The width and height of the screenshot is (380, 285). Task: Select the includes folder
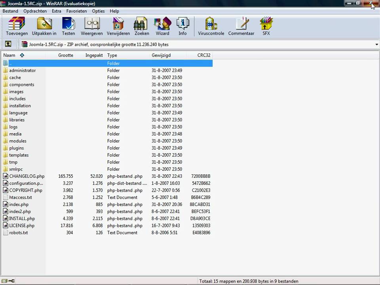click(x=17, y=99)
